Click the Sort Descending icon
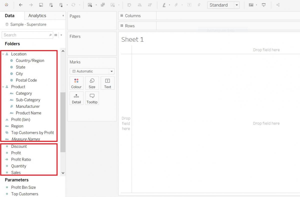 point(150,5)
